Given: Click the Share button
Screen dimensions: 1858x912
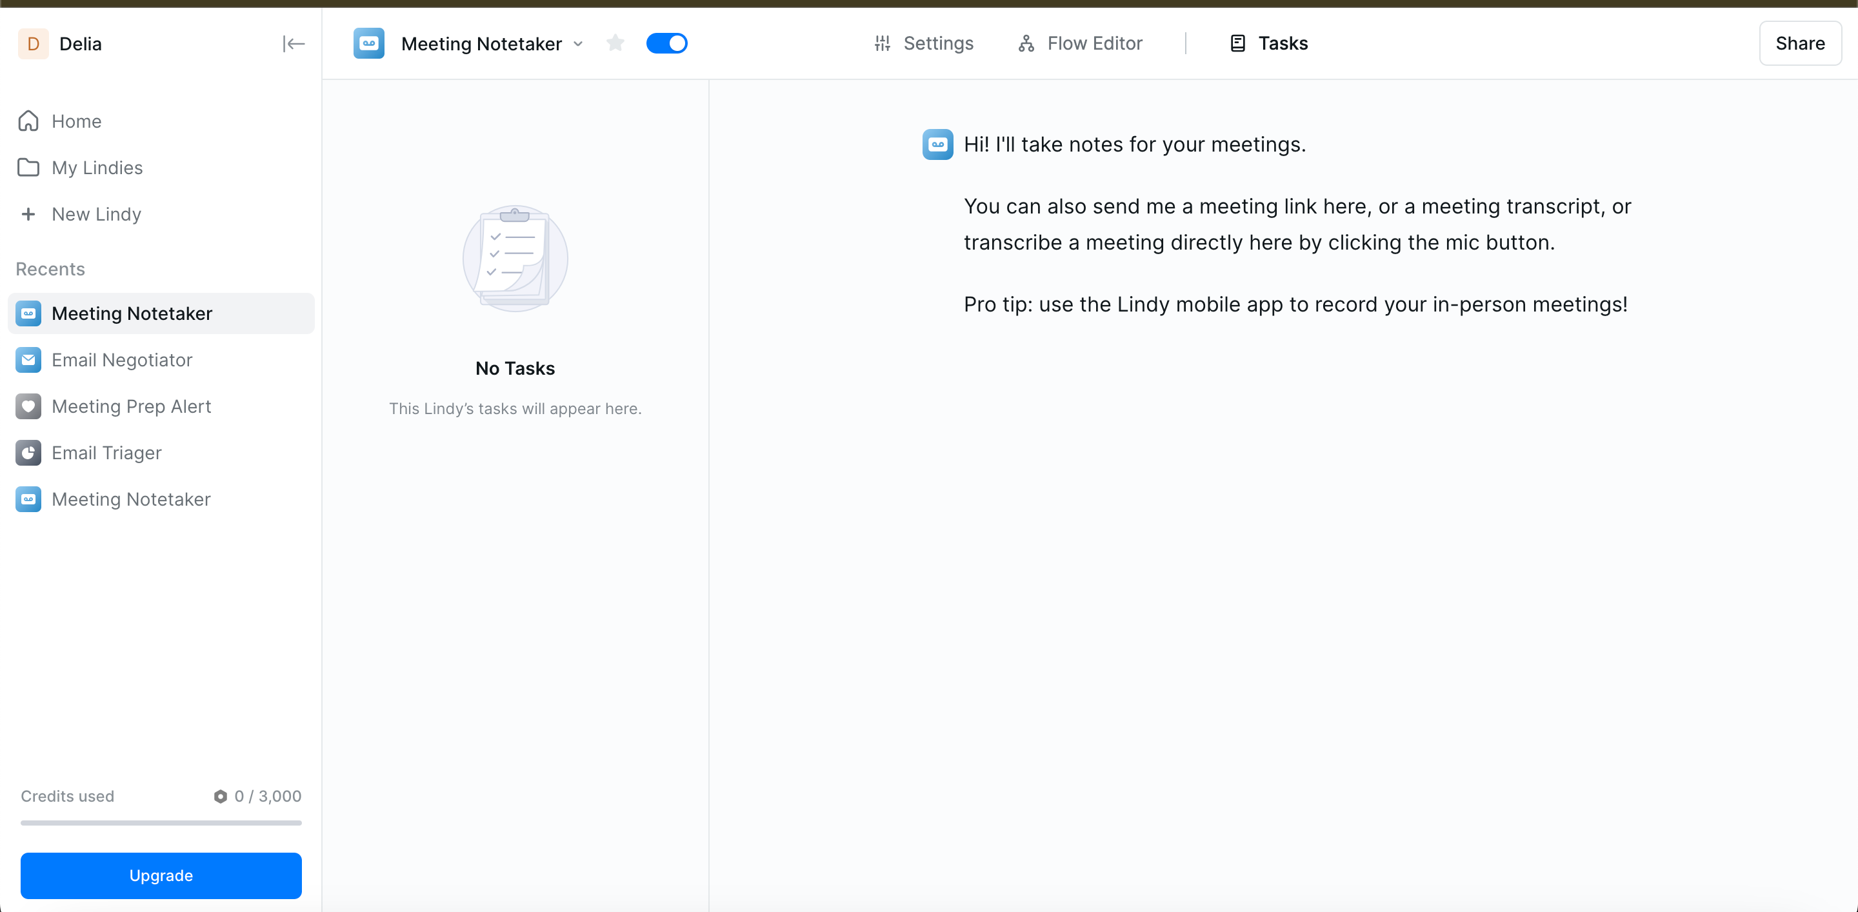Looking at the screenshot, I should (x=1799, y=43).
